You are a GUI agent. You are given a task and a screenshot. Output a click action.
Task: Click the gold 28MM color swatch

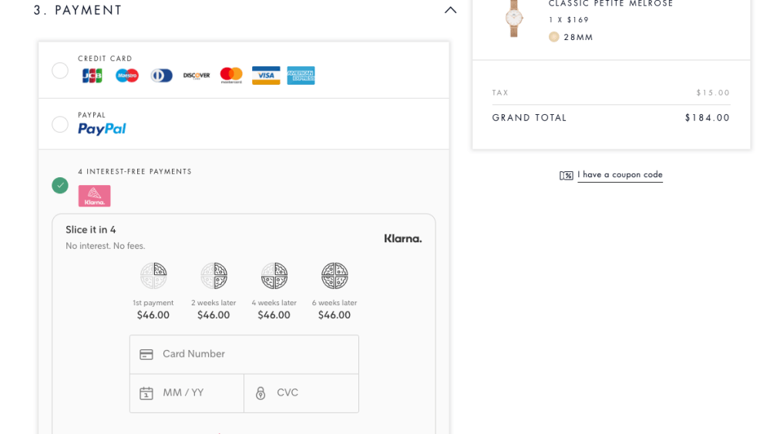(554, 37)
